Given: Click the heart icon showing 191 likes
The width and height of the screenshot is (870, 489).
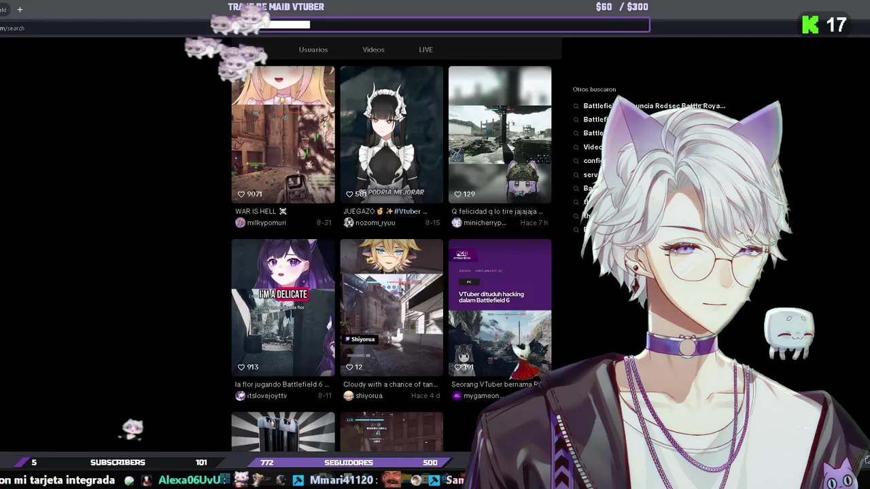Looking at the screenshot, I should click(458, 367).
